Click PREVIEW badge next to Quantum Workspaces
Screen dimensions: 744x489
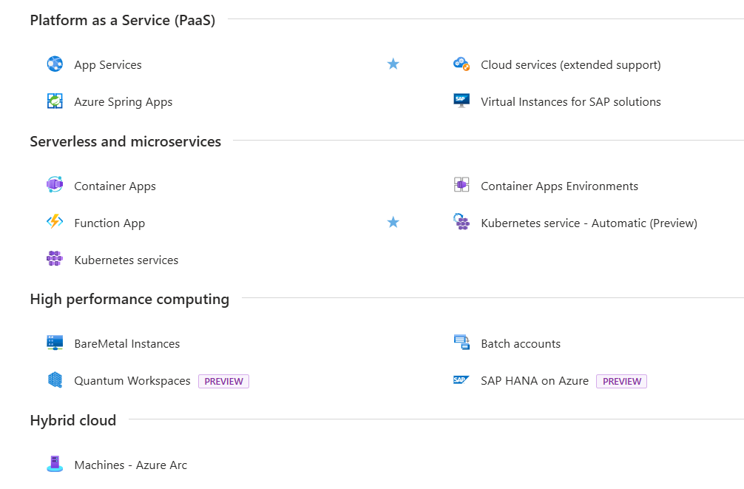(223, 381)
